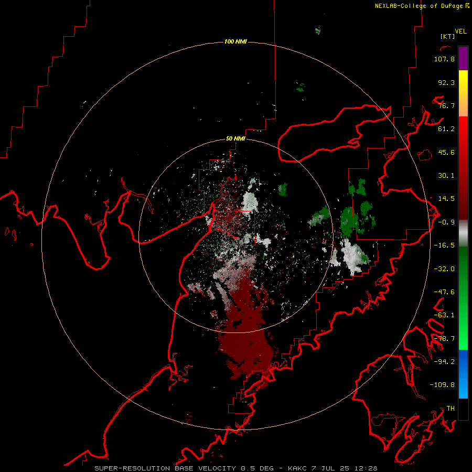The width and height of the screenshot is (472, 472).
Task: Click the -109.8 legend value
Action: tap(442, 385)
